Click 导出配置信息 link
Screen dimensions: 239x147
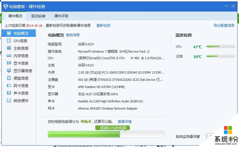(224, 25)
